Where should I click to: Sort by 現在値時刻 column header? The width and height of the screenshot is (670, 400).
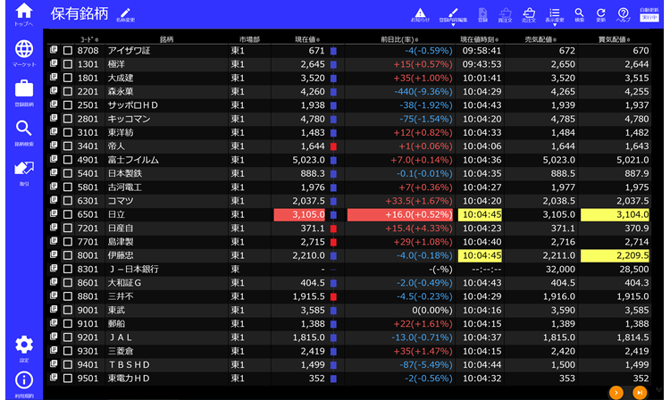[x=479, y=39]
